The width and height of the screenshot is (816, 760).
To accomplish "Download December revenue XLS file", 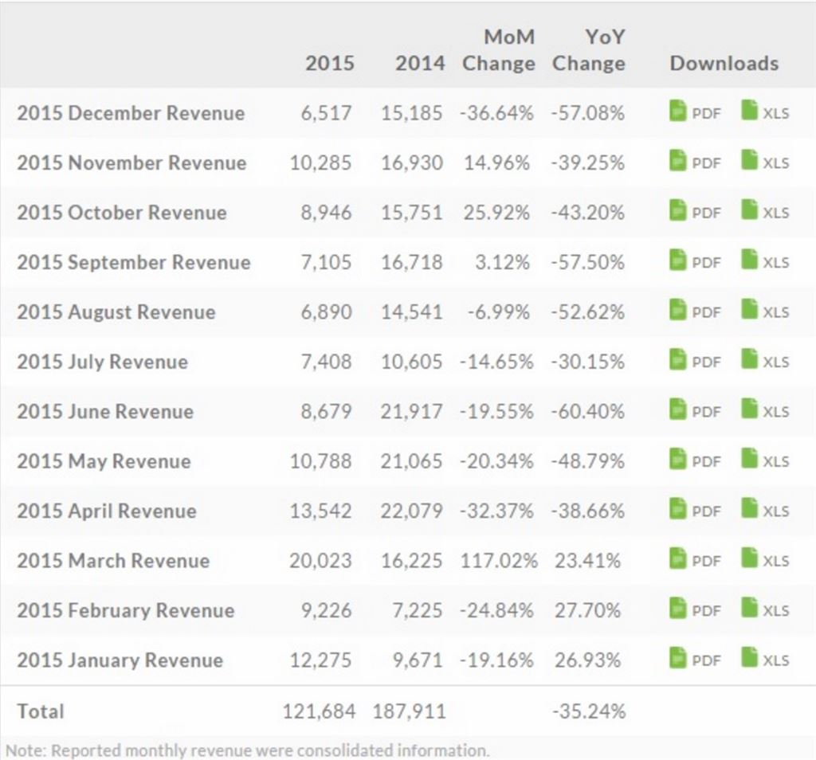I will [x=765, y=112].
